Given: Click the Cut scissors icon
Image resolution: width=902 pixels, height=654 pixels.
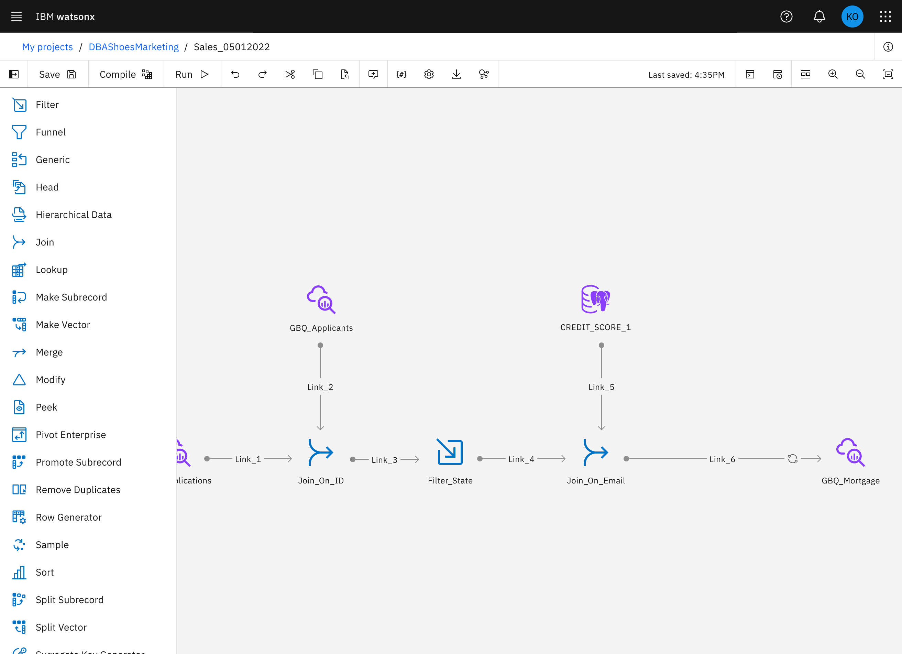Looking at the screenshot, I should click(290, 74).
